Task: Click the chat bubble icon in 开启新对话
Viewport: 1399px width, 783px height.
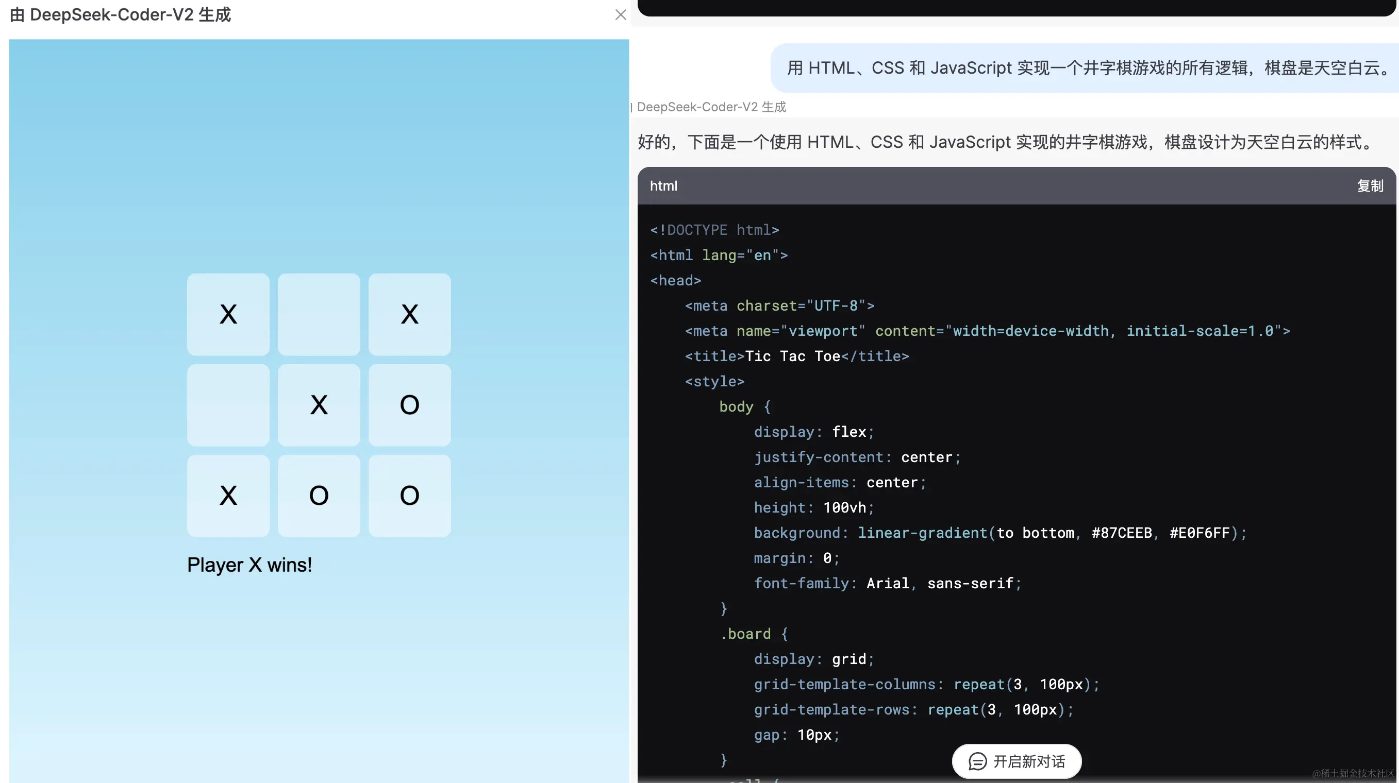Action: pos(977,761)
